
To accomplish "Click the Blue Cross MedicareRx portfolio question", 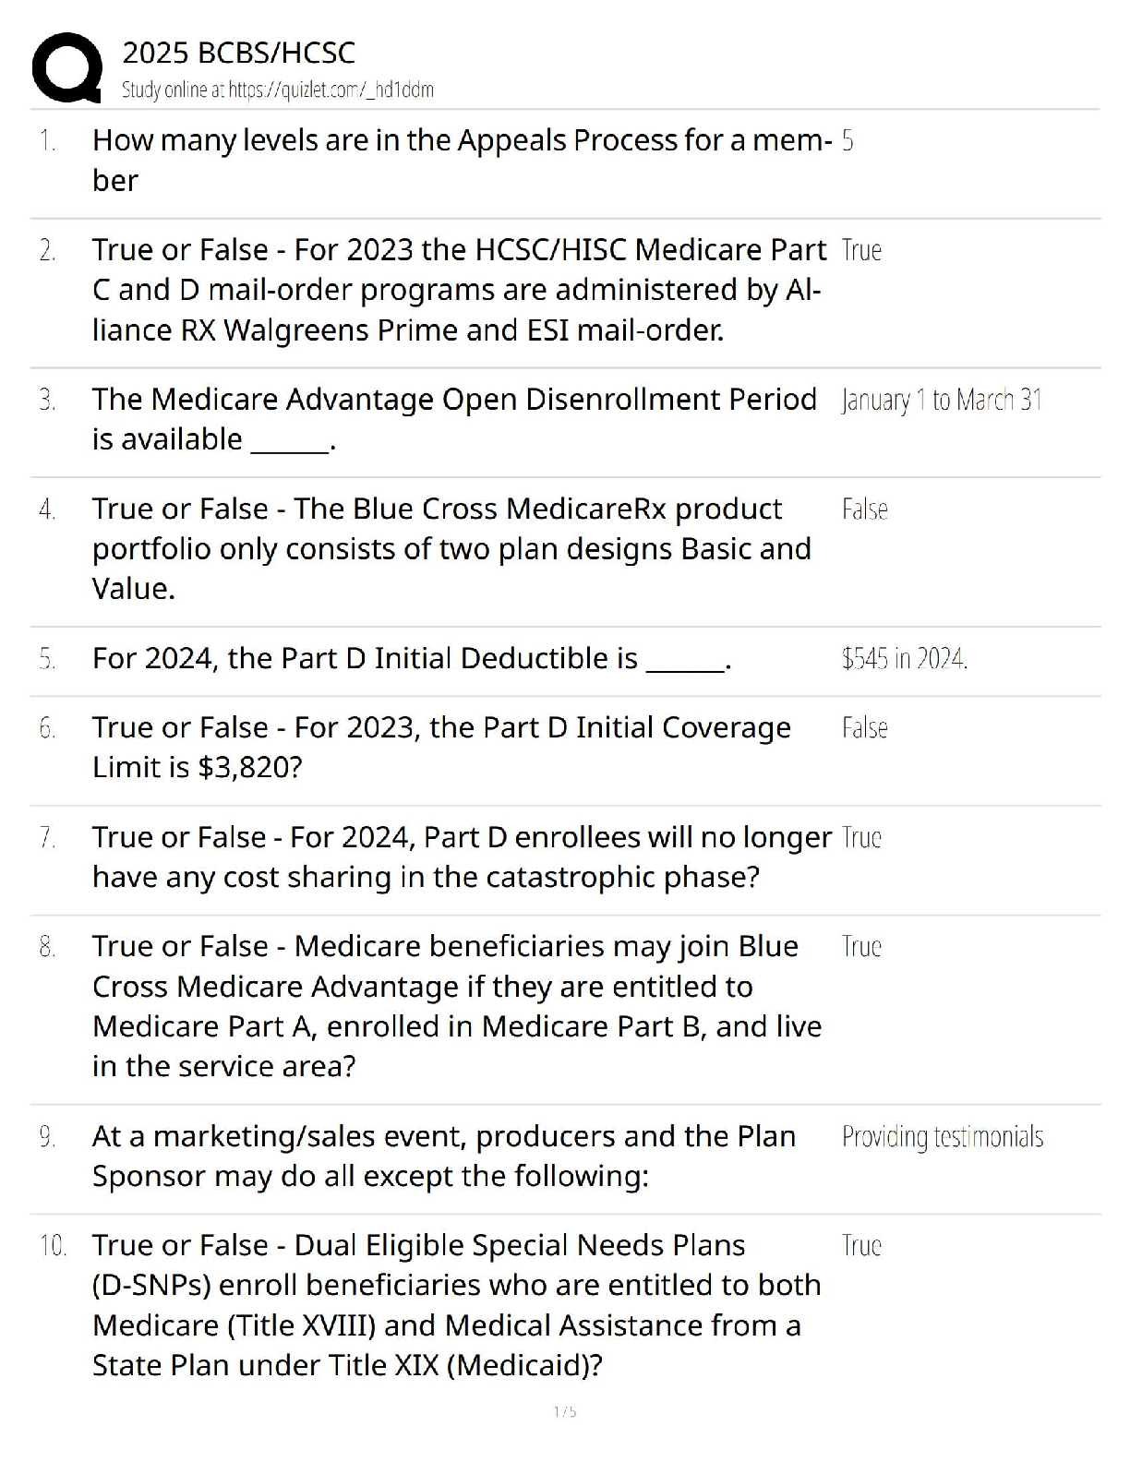I will coord(451,548).
